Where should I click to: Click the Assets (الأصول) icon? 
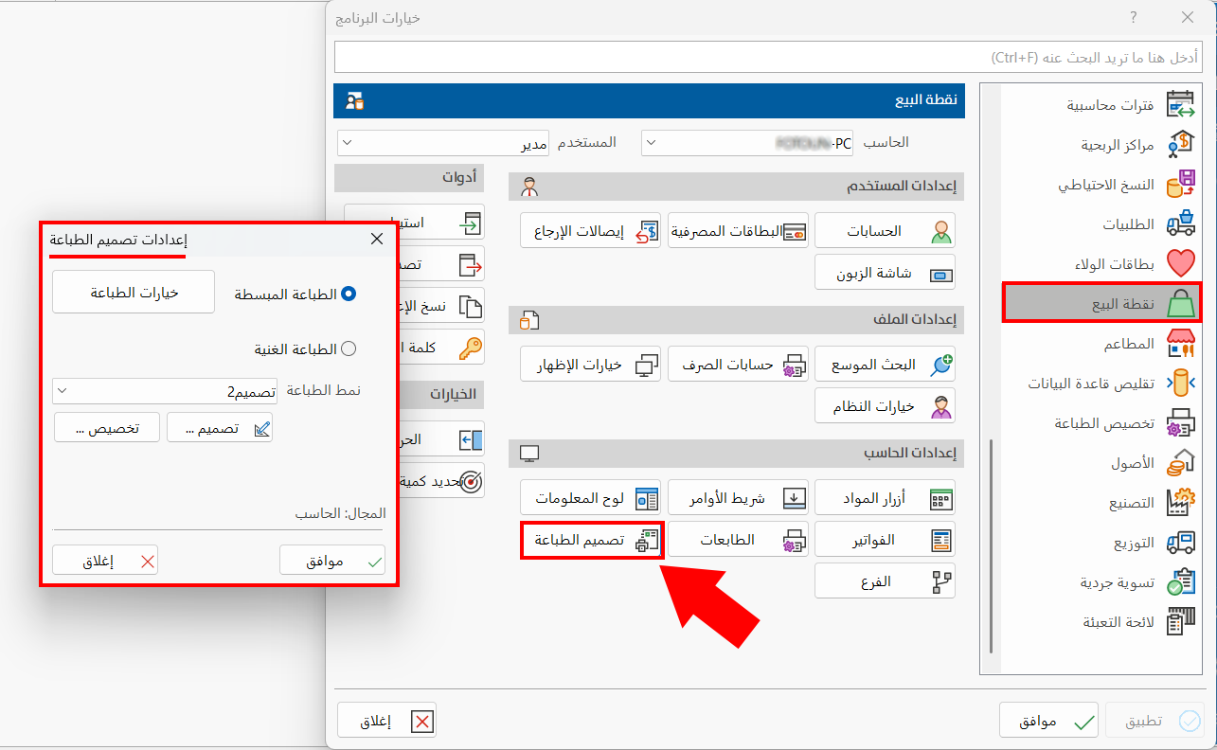1180,463
